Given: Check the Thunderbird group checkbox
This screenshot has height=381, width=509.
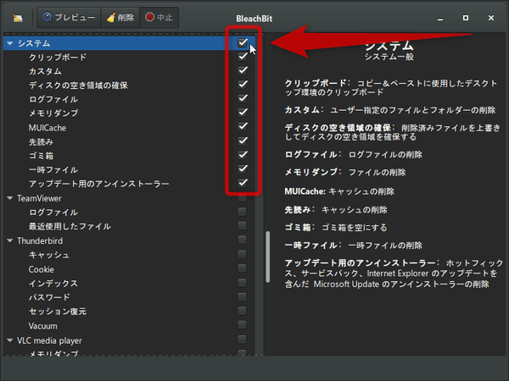Looking at the screenshot, I should pyautogui.click(x=242, y=240).
